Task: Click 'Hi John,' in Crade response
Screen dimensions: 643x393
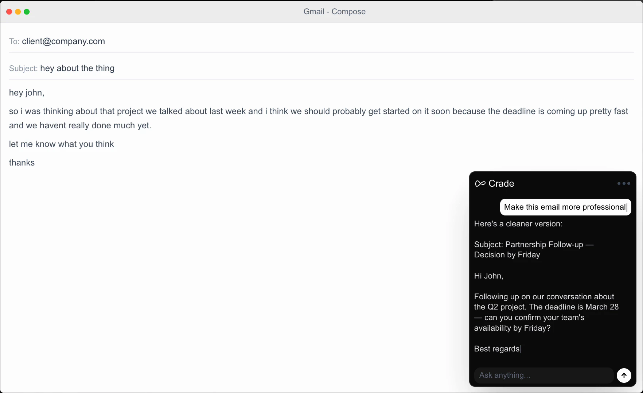Action: tap(488, 276)
